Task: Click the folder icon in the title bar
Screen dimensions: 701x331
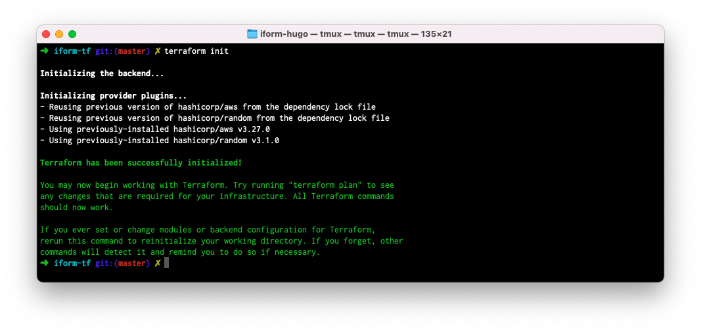Action: [x=252, y=34]
